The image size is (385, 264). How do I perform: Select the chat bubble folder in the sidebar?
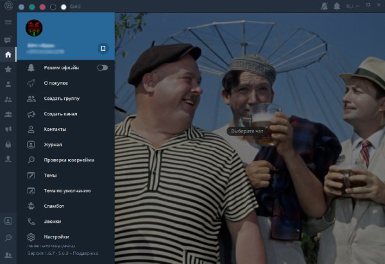(x=8, y=40)
